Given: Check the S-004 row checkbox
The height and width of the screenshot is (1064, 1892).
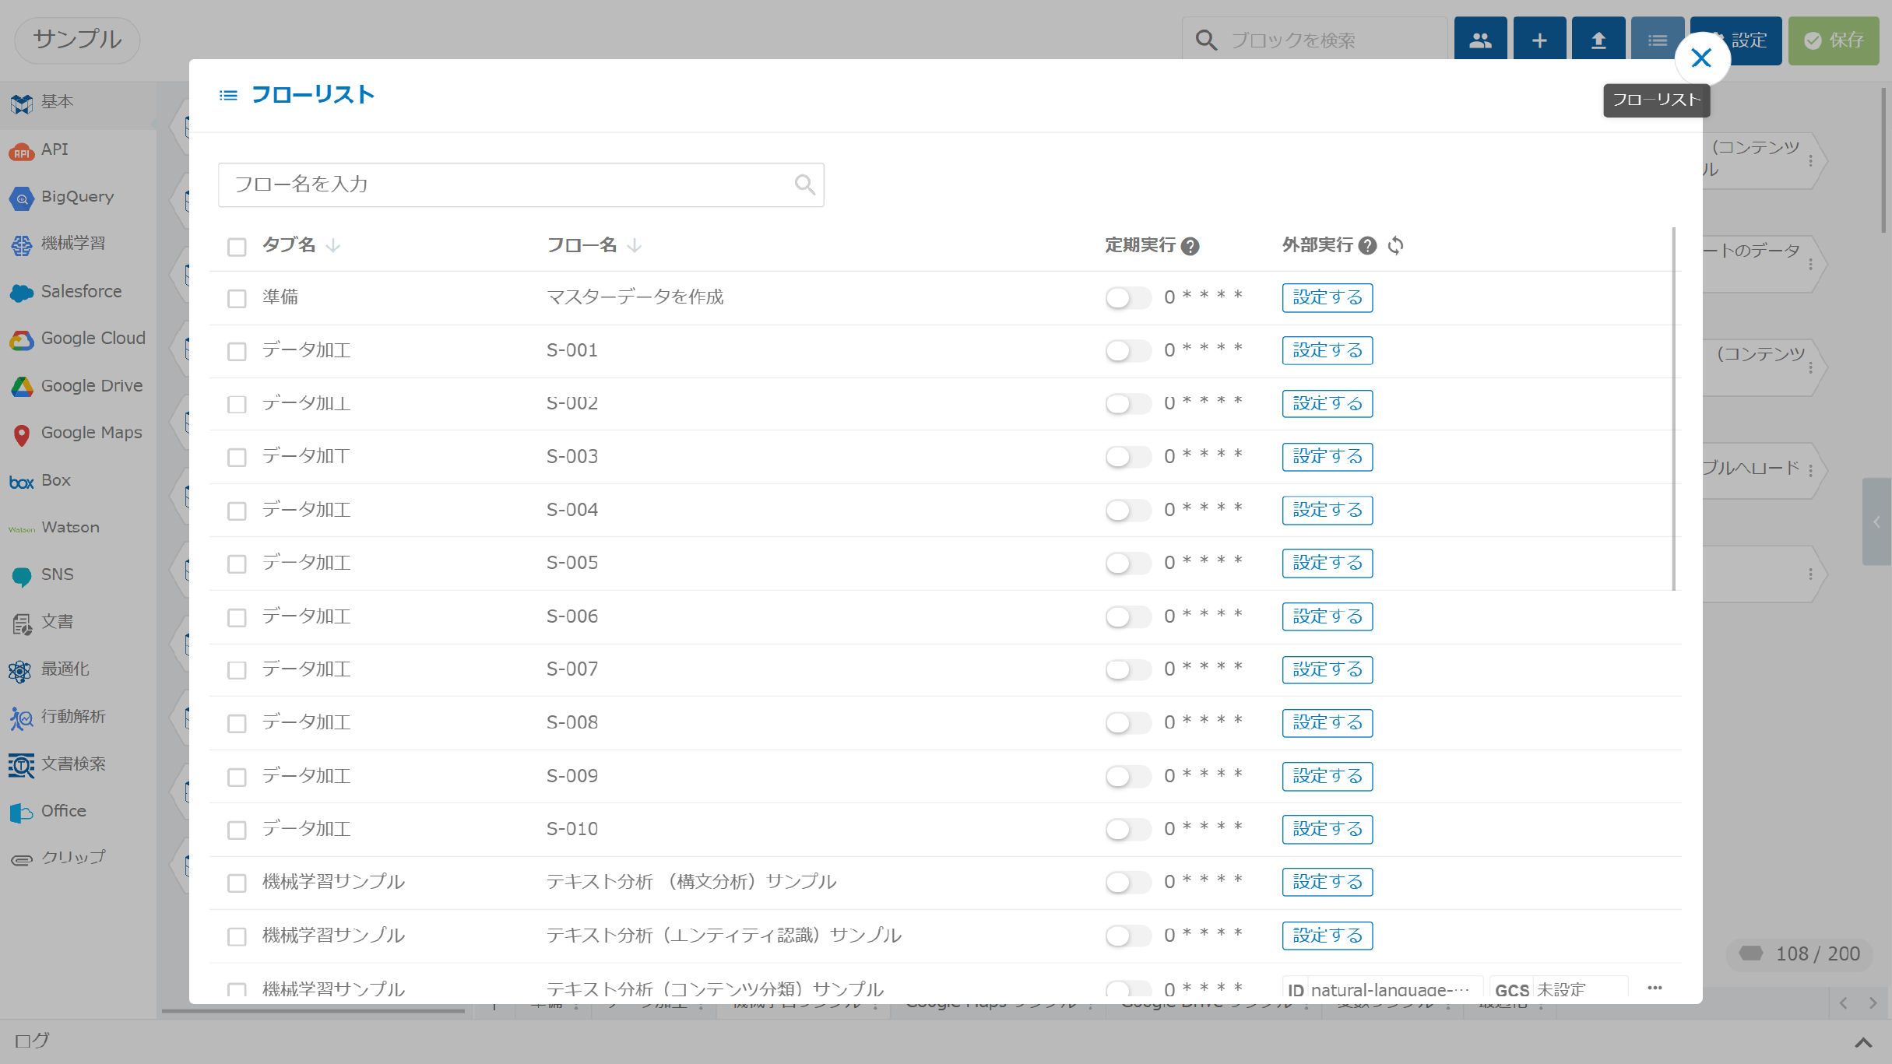Looking at the screenshot, I should coord(237,511).
